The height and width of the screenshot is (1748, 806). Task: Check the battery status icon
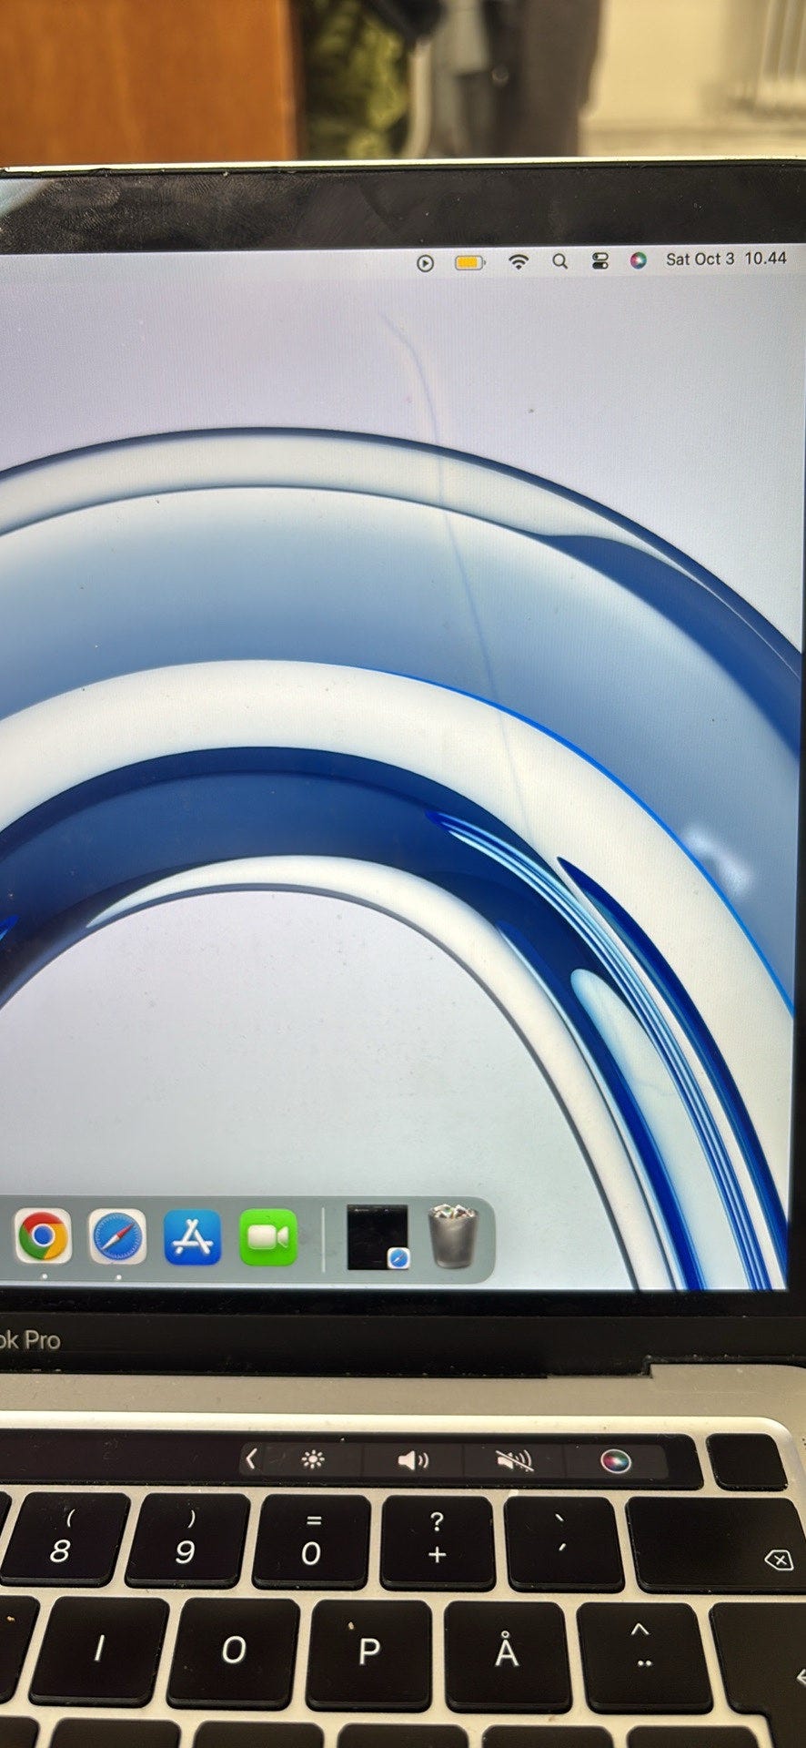469,263
